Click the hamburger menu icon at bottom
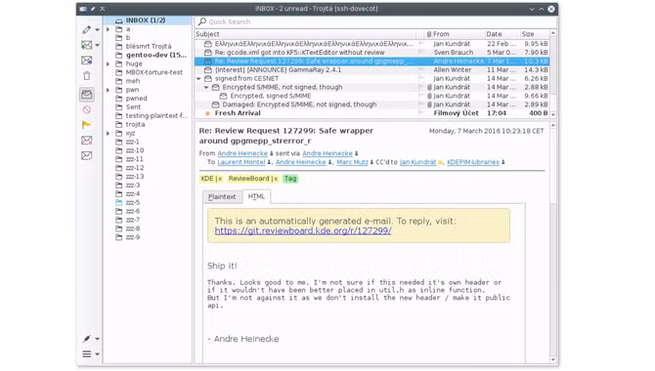 [x=86, y=353]
